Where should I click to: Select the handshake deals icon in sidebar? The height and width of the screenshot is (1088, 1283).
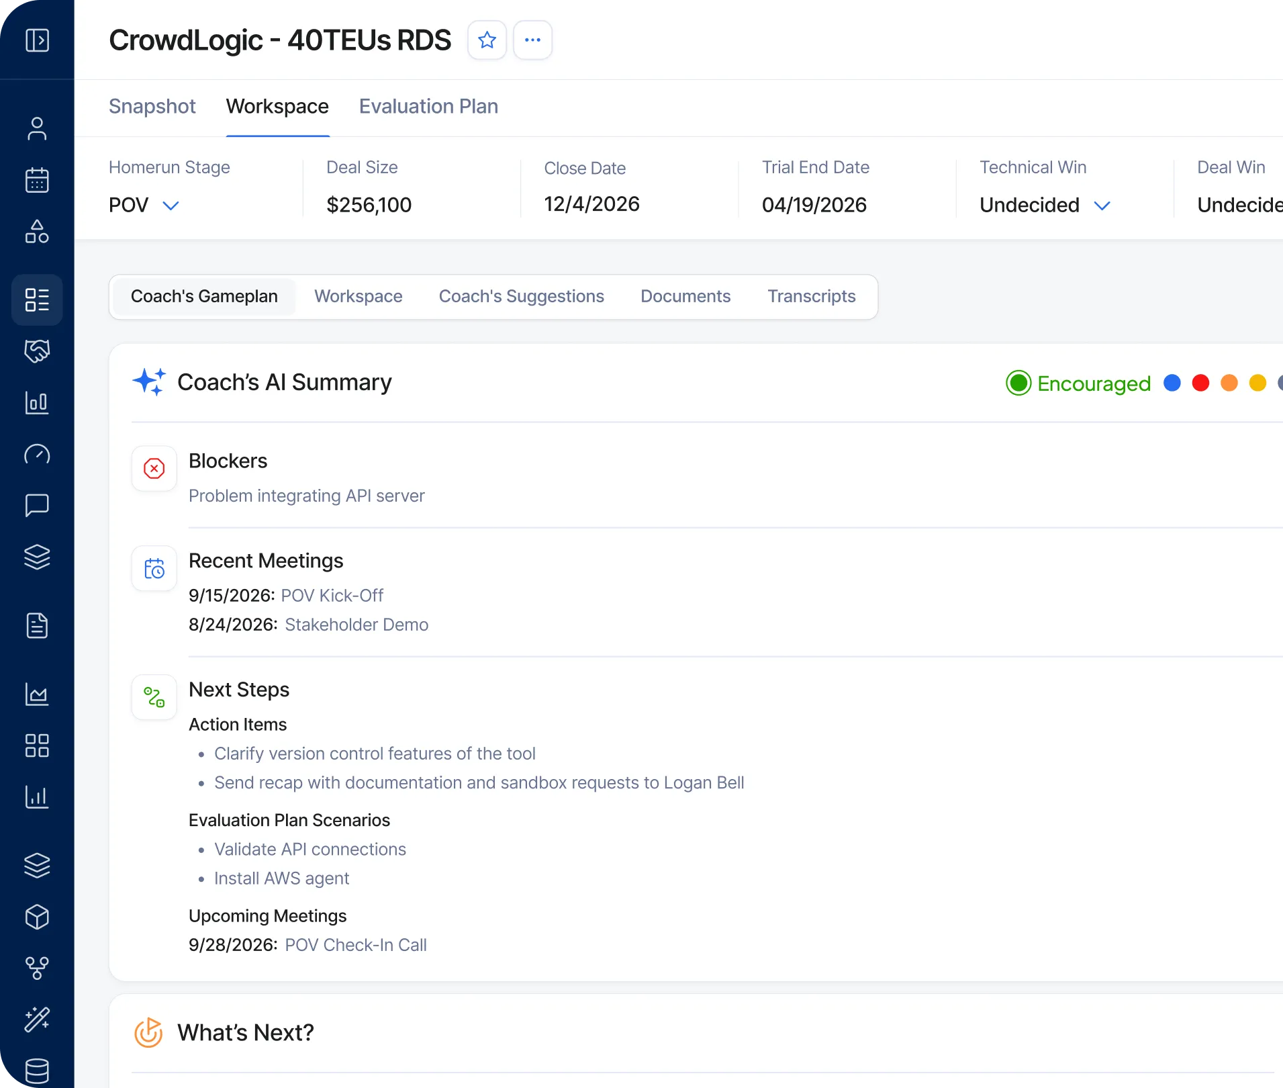point(38,351)
